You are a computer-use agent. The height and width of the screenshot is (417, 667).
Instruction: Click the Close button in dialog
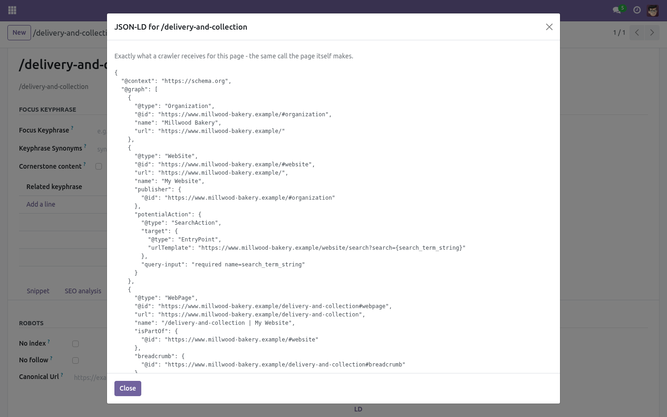tap(128, 388)
